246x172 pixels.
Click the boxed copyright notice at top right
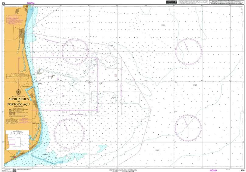[x=227, y=2]
